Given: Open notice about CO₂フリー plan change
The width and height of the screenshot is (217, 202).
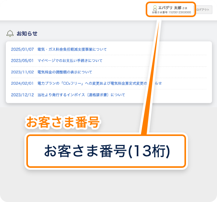Looking at the screenshot, I should tap(100, 84).
